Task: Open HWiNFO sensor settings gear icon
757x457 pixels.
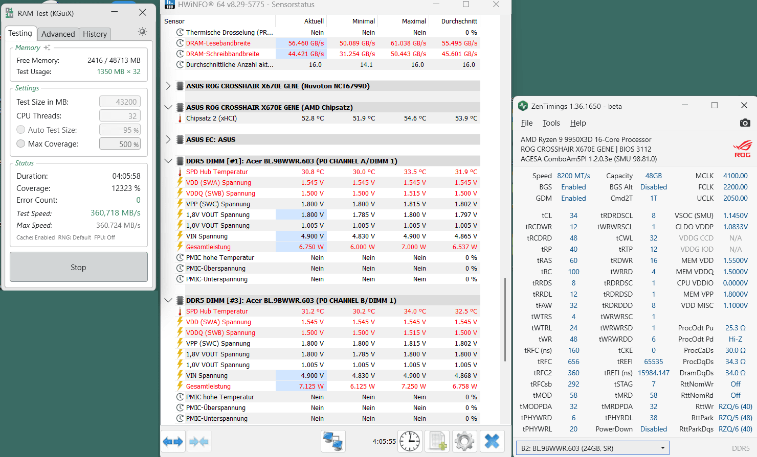Action: click(x=464, y=441)
